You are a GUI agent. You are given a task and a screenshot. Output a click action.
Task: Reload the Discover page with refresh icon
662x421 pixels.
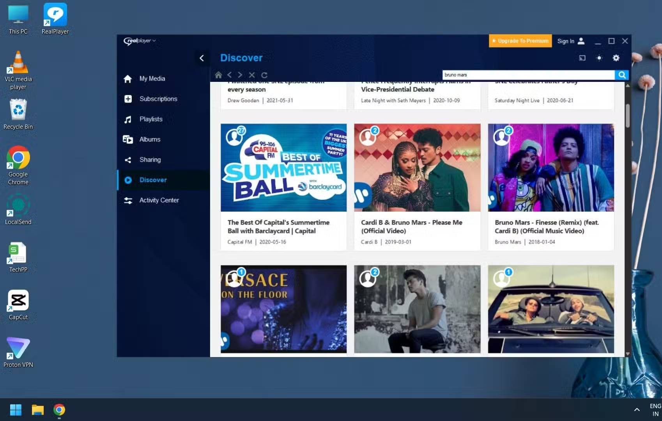[264, 75]
